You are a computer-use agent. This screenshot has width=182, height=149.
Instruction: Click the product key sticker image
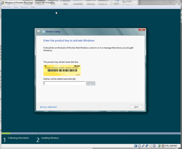point(62,70)
